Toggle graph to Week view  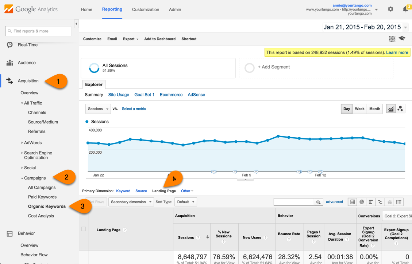(359, 109)
